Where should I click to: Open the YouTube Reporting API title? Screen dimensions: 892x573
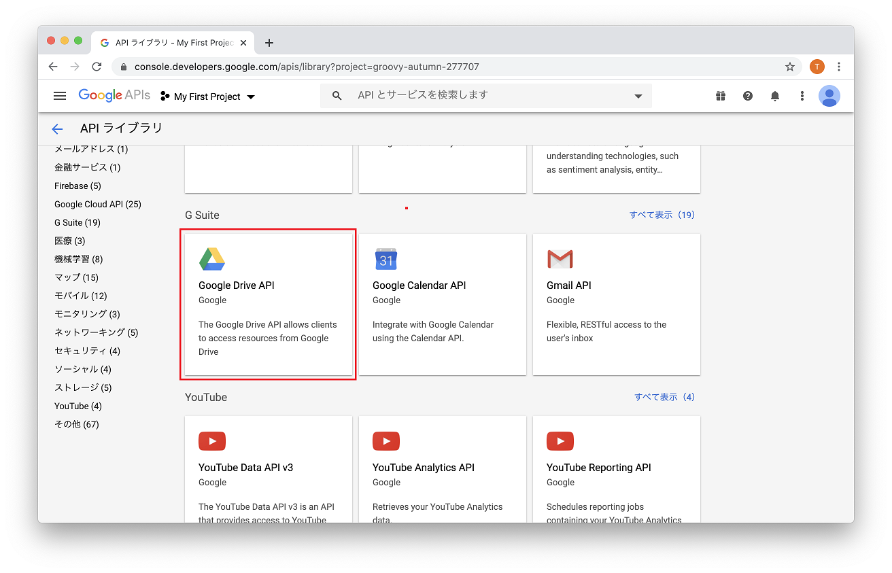click(599, 468)
